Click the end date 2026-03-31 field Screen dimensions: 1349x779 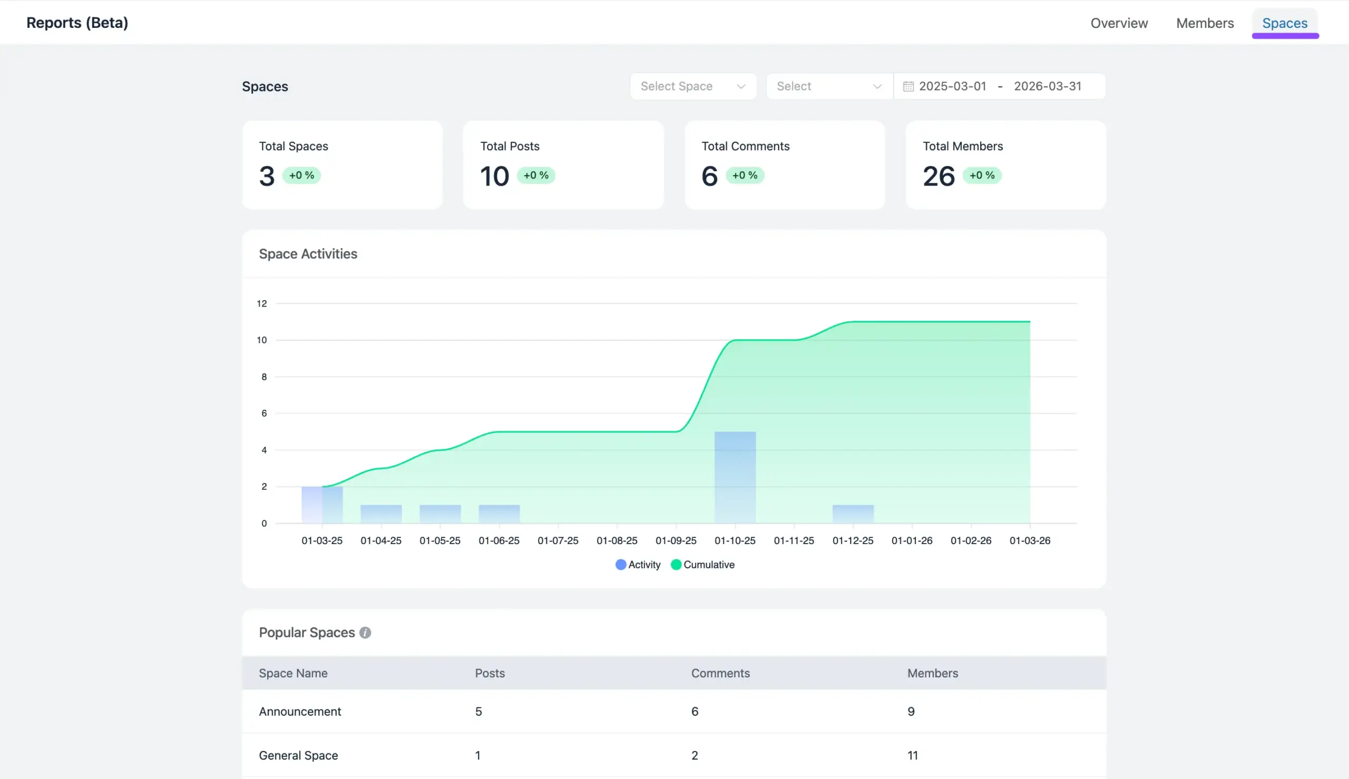1047,86
